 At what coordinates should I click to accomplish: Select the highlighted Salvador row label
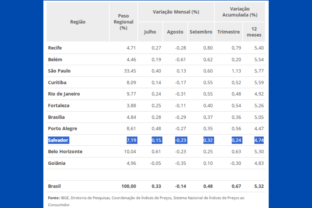pyautogui.click(x=58, y=140)
